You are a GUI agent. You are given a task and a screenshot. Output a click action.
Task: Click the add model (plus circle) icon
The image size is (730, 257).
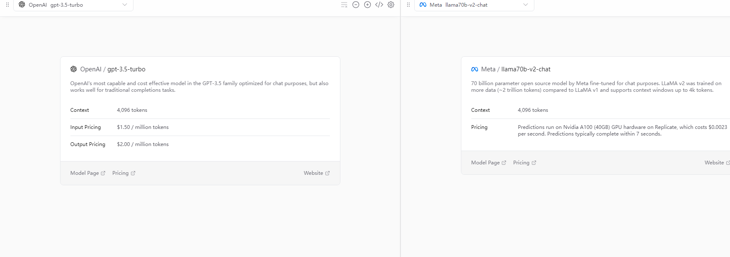368,5
